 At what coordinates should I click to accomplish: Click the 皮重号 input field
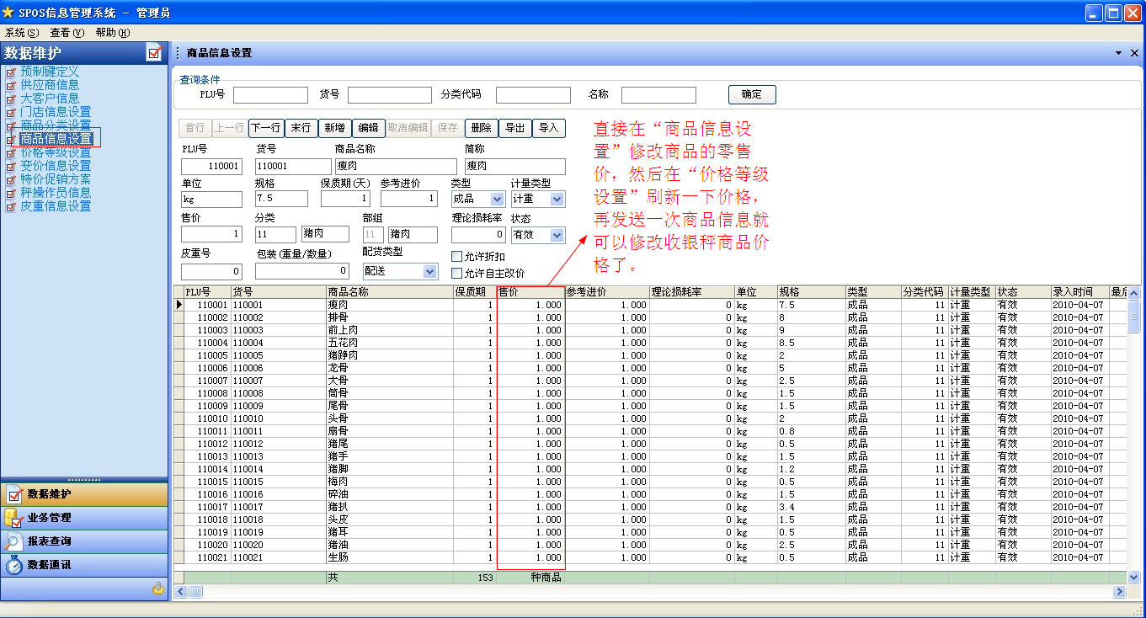211,271
